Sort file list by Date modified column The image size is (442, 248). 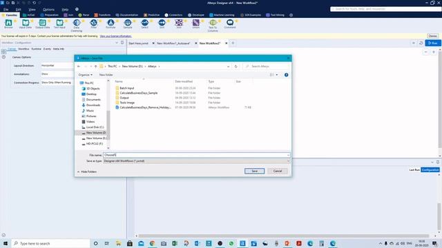point(184,81)
